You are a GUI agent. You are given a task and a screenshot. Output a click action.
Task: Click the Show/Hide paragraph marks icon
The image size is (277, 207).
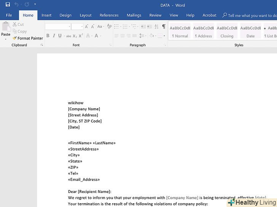164,27
